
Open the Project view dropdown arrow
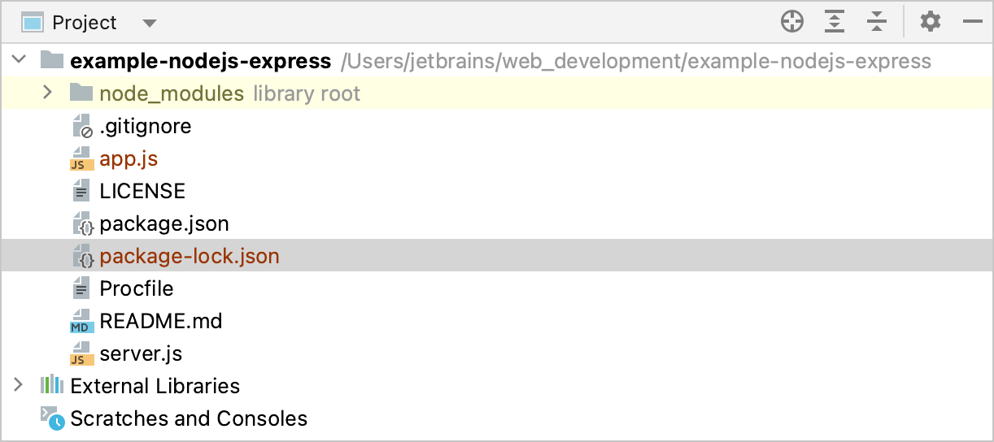pyautogui.click(x=149, y=23)
